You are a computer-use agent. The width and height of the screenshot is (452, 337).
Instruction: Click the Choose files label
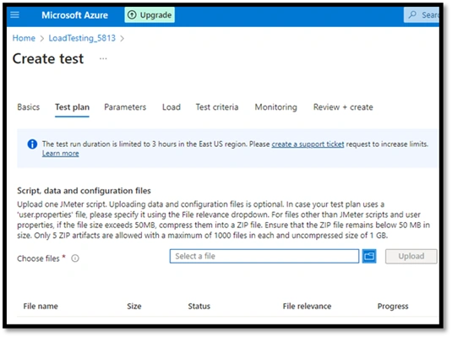pos(38,258)
